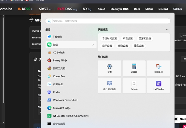Viewport: 186px width, 128px height.
Task: Open the GitHub link in the site nav
Action: (177, 9)
